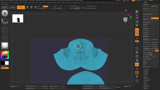Expand the Geometry subpalette header
This screenshot has height=90, width=160.
[x=146, y=4]
